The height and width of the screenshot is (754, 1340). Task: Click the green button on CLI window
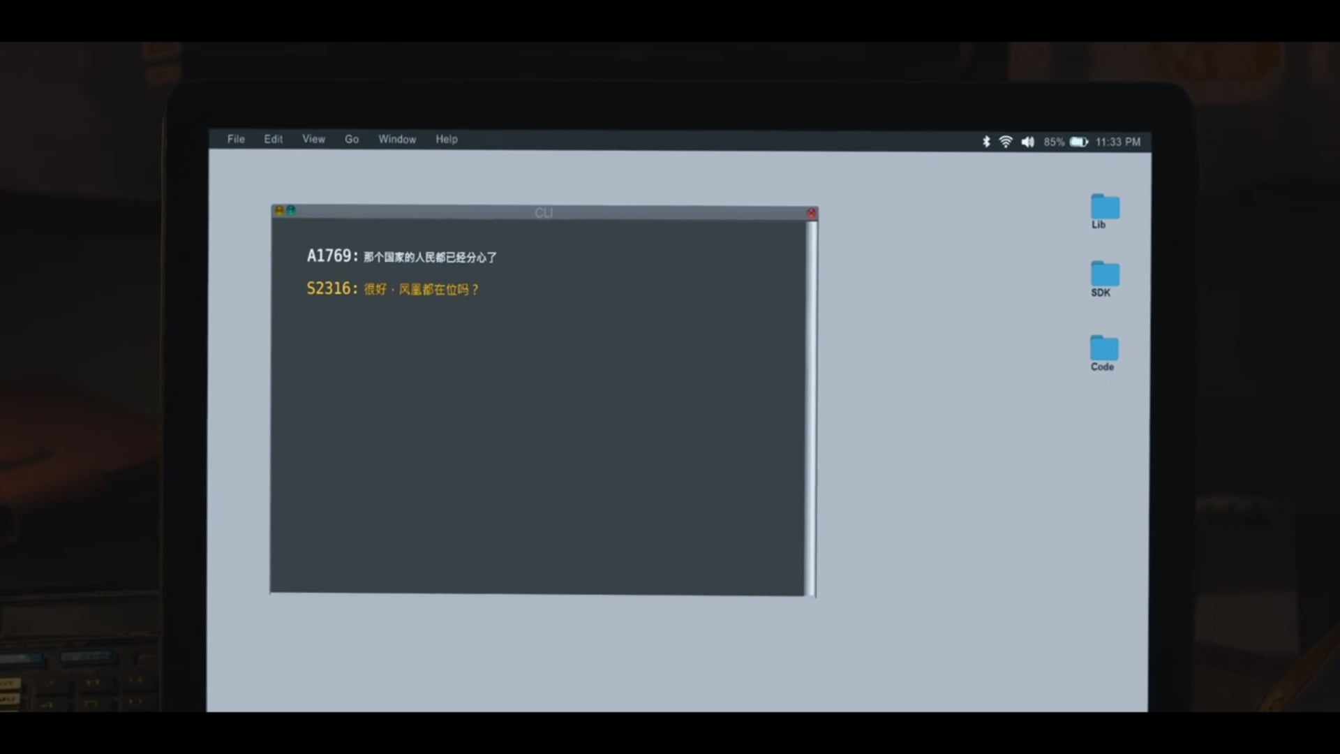pyautogui.click(x=291, y=210)
